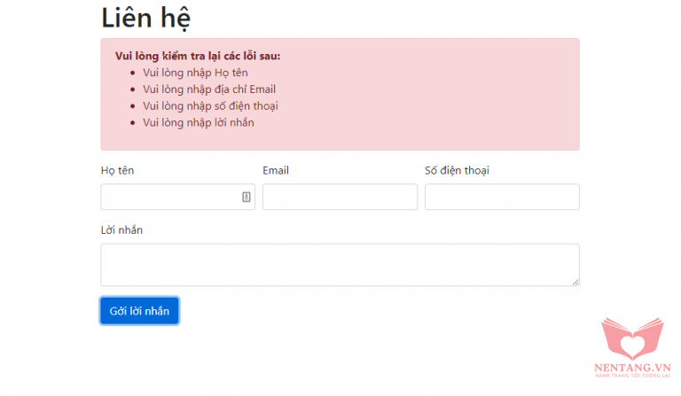
Task: Click the Email field label
Action: tap(276, 170)
